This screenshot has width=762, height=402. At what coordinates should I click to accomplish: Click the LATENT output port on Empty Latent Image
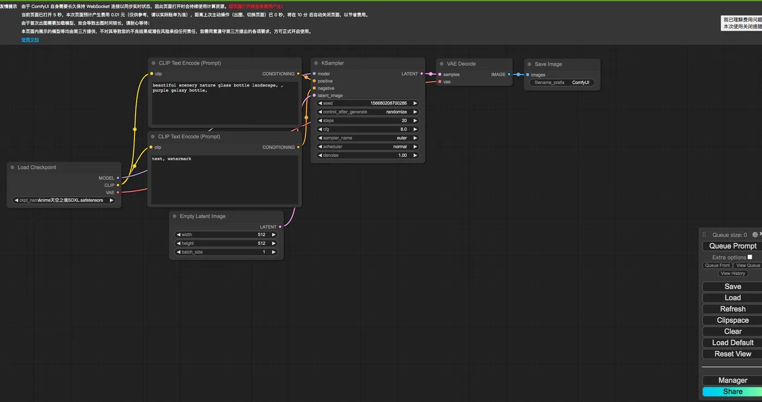click(x=280, y=227)
